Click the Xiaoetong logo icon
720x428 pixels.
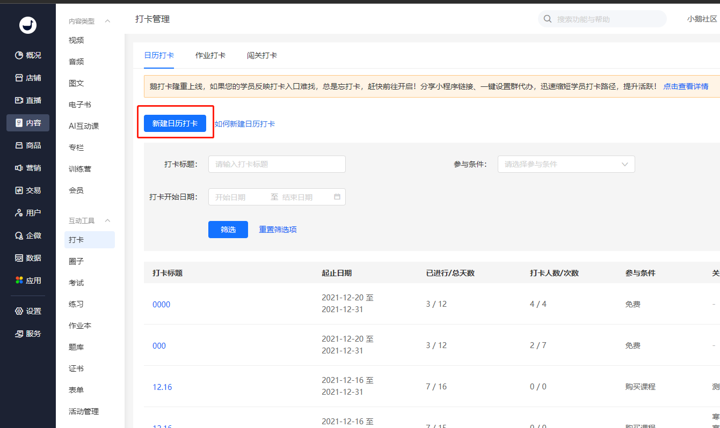coord(27,25)
